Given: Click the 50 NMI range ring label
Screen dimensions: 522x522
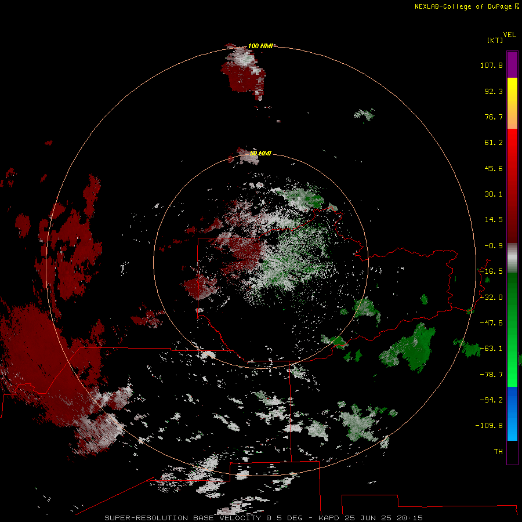Looking at the screenshot, I should click(x=260, y=153).
